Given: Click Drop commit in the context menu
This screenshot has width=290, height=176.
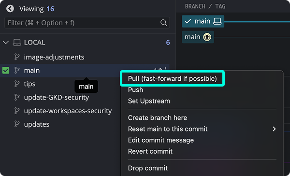Looking at the screenshot, I should (148, 168).
